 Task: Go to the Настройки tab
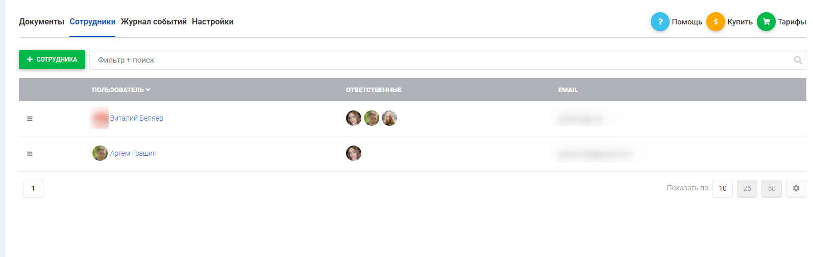(213, 22)
